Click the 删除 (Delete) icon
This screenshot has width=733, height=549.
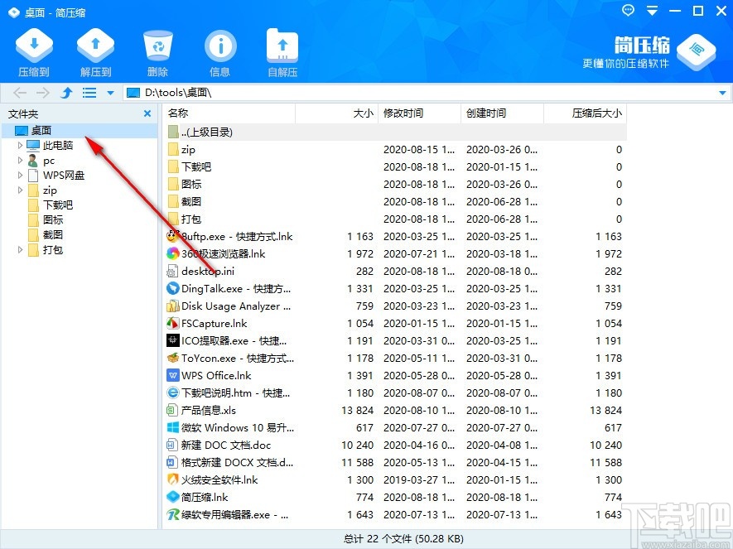pyautogui.click(x=157, y=51)
